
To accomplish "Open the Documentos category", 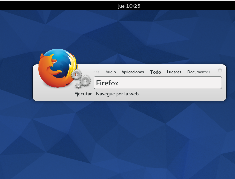I will [x=198, y=72].
